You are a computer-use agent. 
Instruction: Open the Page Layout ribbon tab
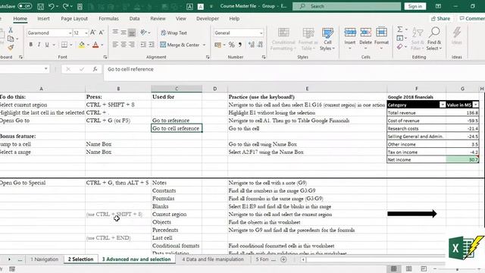click(74, 18)
